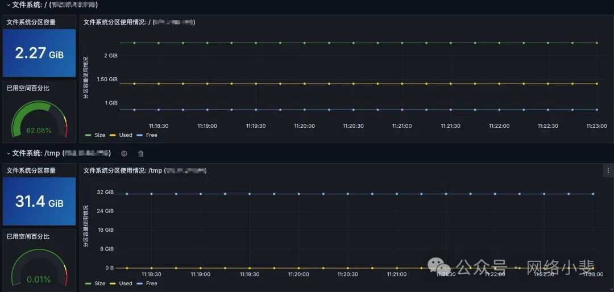Click the 31.4 GiB capacity stat
Screen dimensions: 614x292
[x=39, y=202]
